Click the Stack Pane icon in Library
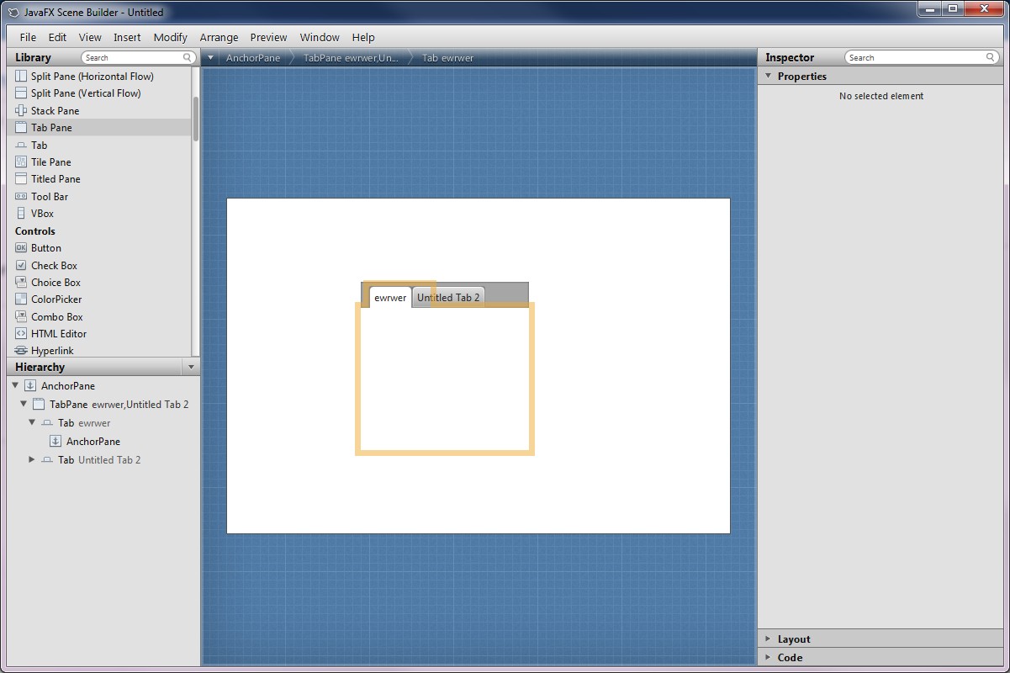The height and width of the screenshot is (673, 1010). [21, 110]
